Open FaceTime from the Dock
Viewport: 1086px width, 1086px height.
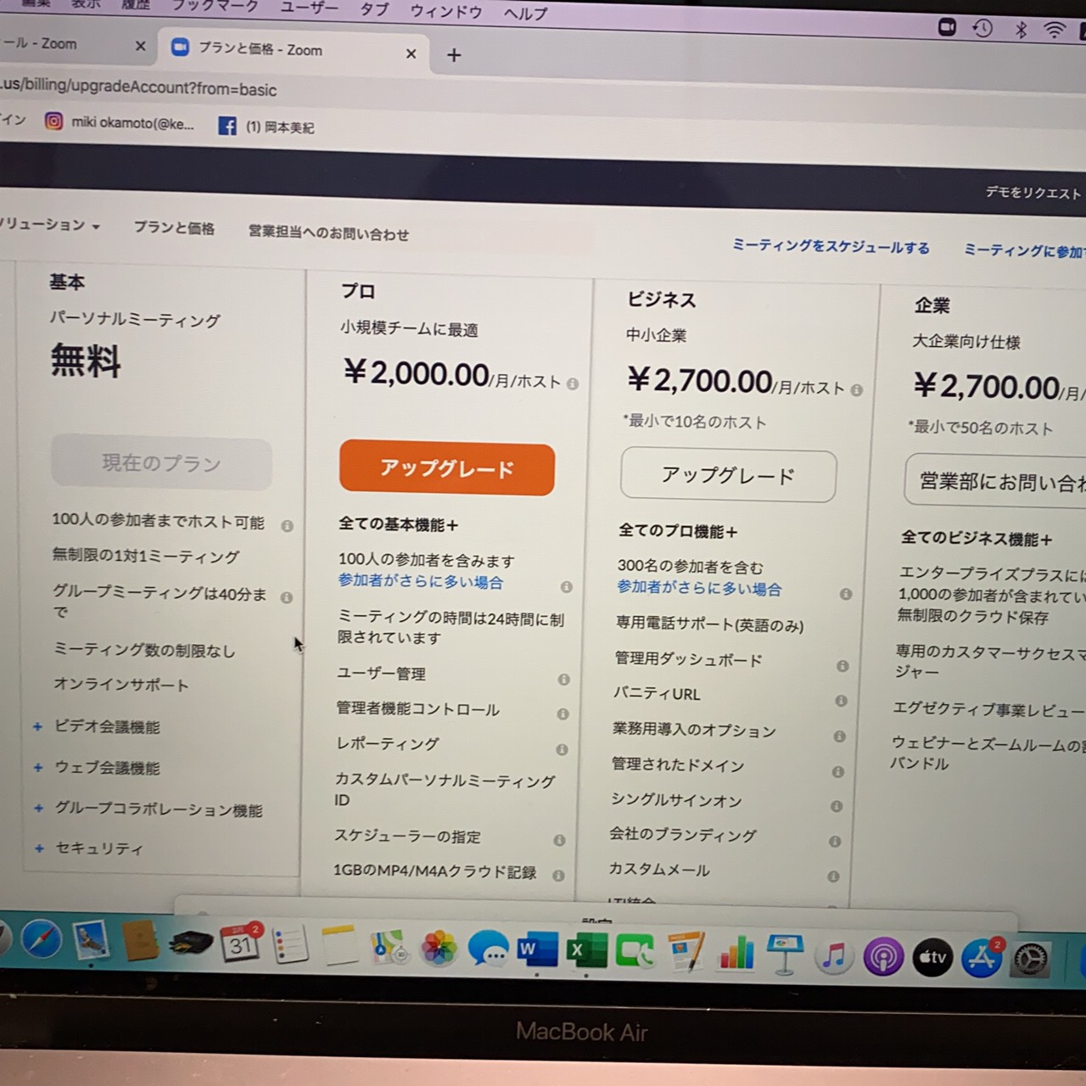(x=635, y=953)
